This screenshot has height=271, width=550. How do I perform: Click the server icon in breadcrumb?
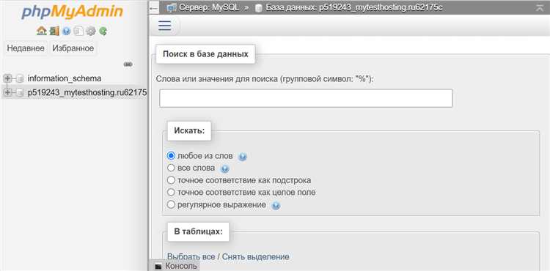point(172,8)
